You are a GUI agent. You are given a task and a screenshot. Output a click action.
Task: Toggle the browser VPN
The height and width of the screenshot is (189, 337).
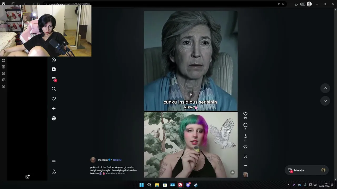[x=303, y=4]
